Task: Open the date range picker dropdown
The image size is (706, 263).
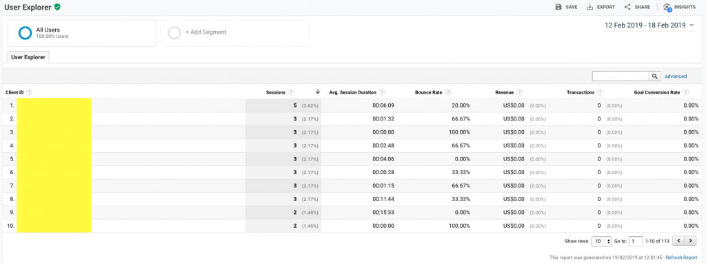Action: click(x=649, y=25)
